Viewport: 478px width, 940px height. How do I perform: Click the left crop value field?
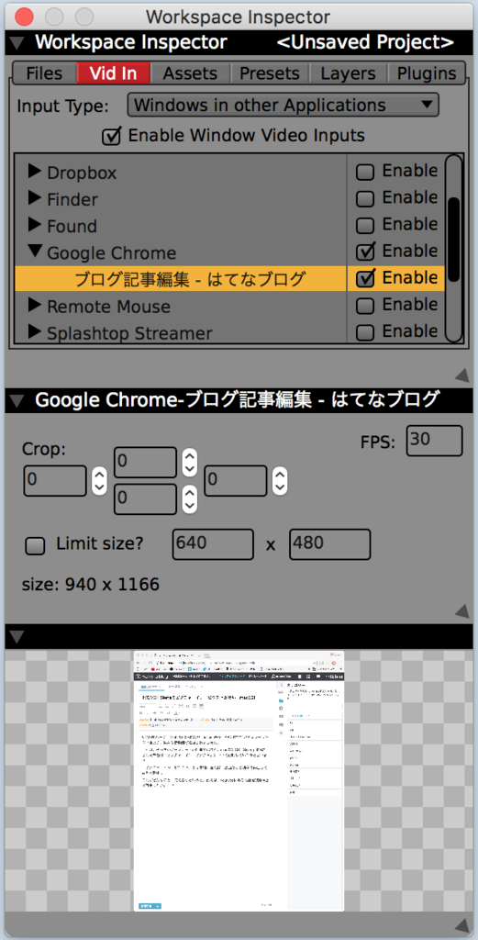tap(55, 481)
